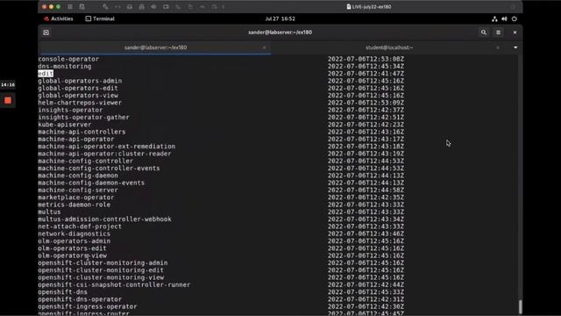Click 'machine-config-daemon-events' entry
The image size is (561, 316).
pos(91,183)
